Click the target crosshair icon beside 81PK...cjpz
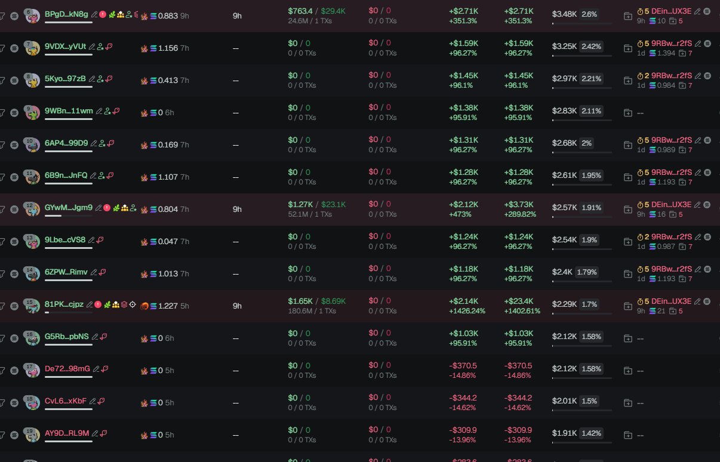Viewport: 720px width, 462px height. (133, 304)
